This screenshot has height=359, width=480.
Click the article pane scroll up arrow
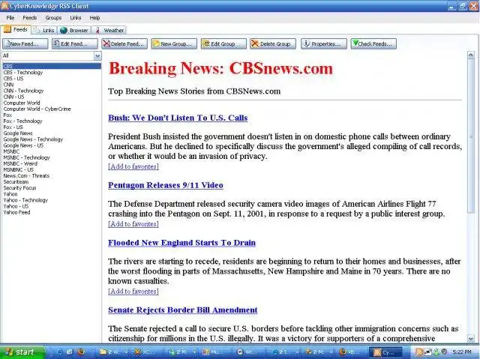tap(471, 55)
